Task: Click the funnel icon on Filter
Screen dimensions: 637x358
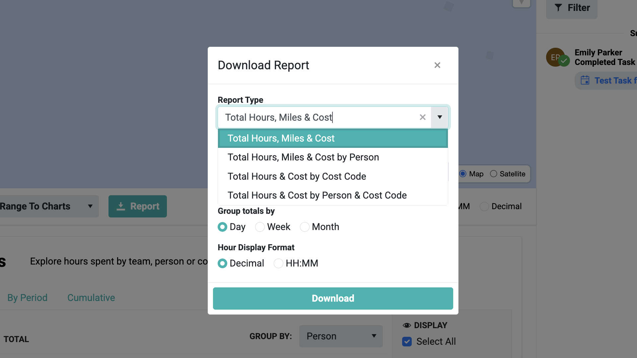Action: [558, 8]
